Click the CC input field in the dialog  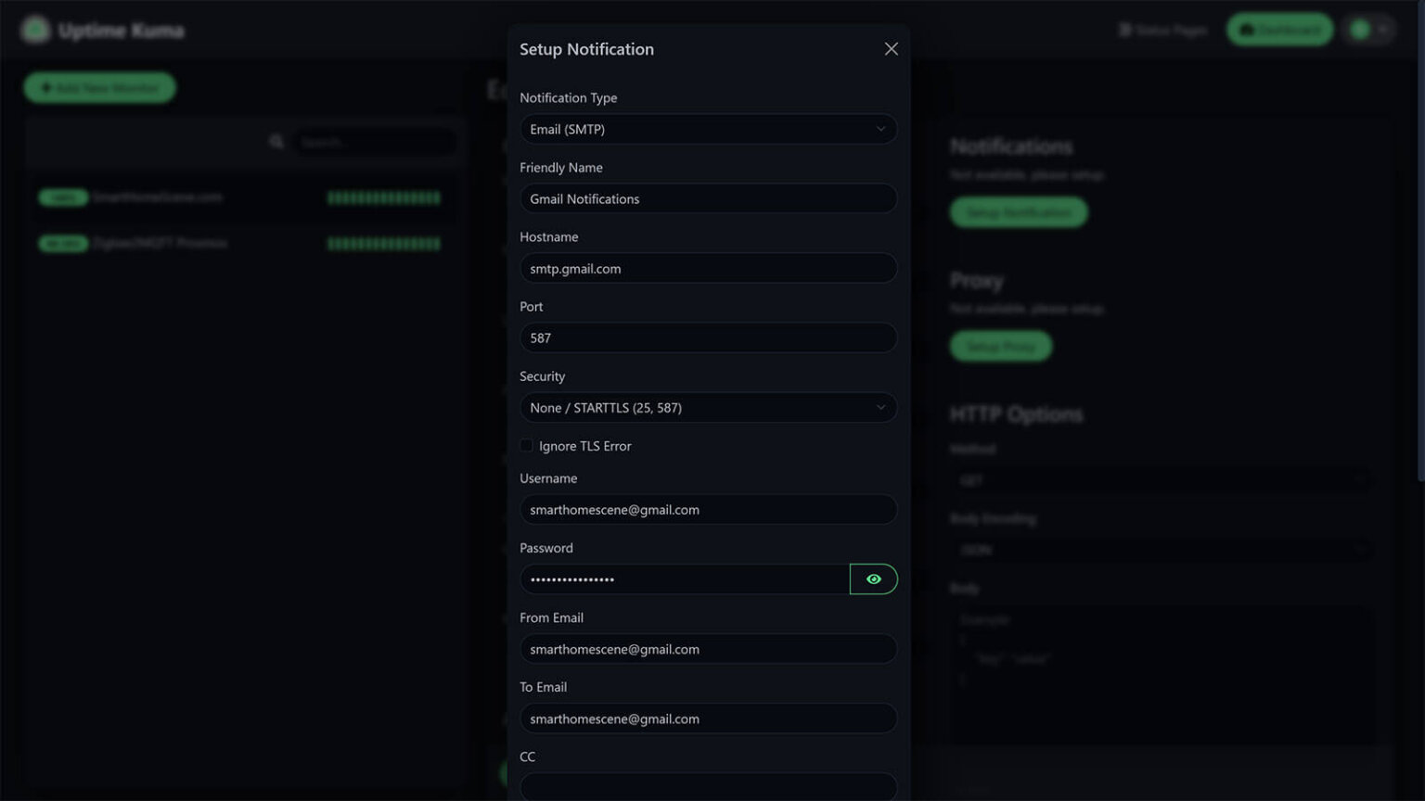(x=708, y=787)
